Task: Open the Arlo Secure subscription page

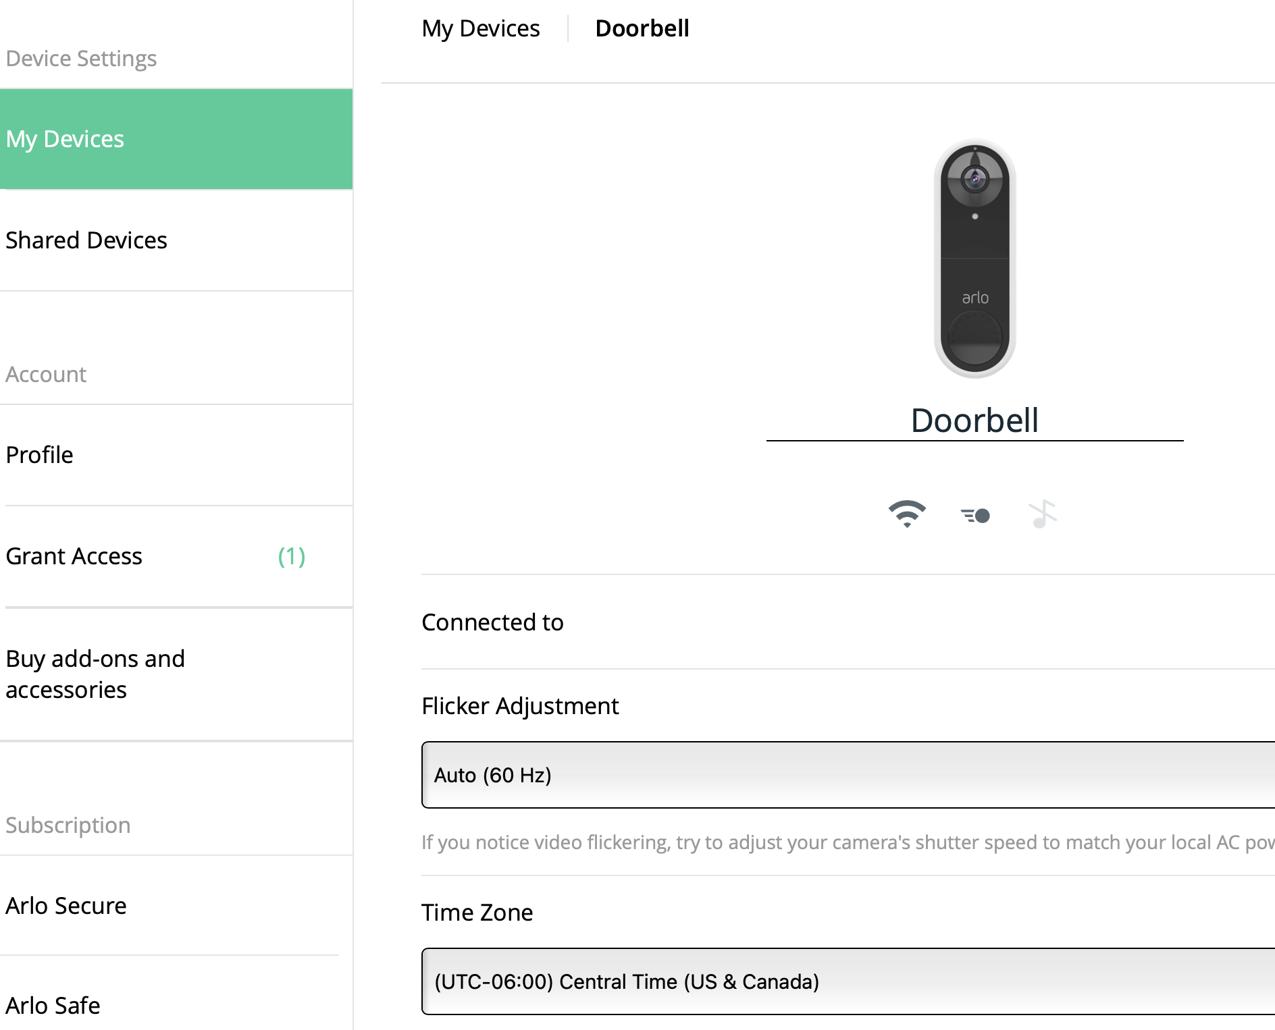Action: (66, 906)
